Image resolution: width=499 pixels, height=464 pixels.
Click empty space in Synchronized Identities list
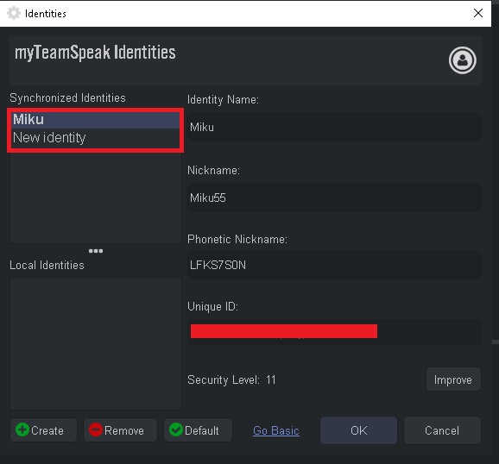click(96, 198)
